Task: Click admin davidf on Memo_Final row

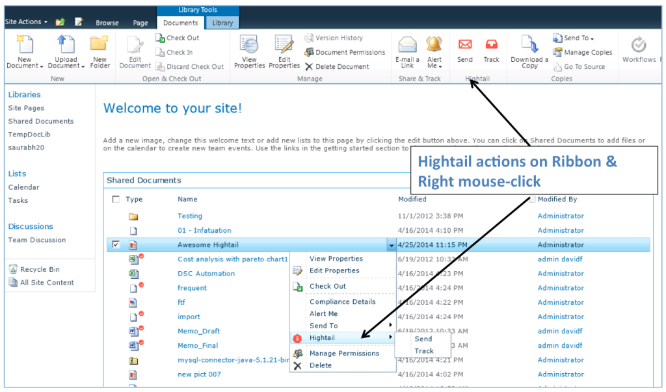Action: point(560,346)
